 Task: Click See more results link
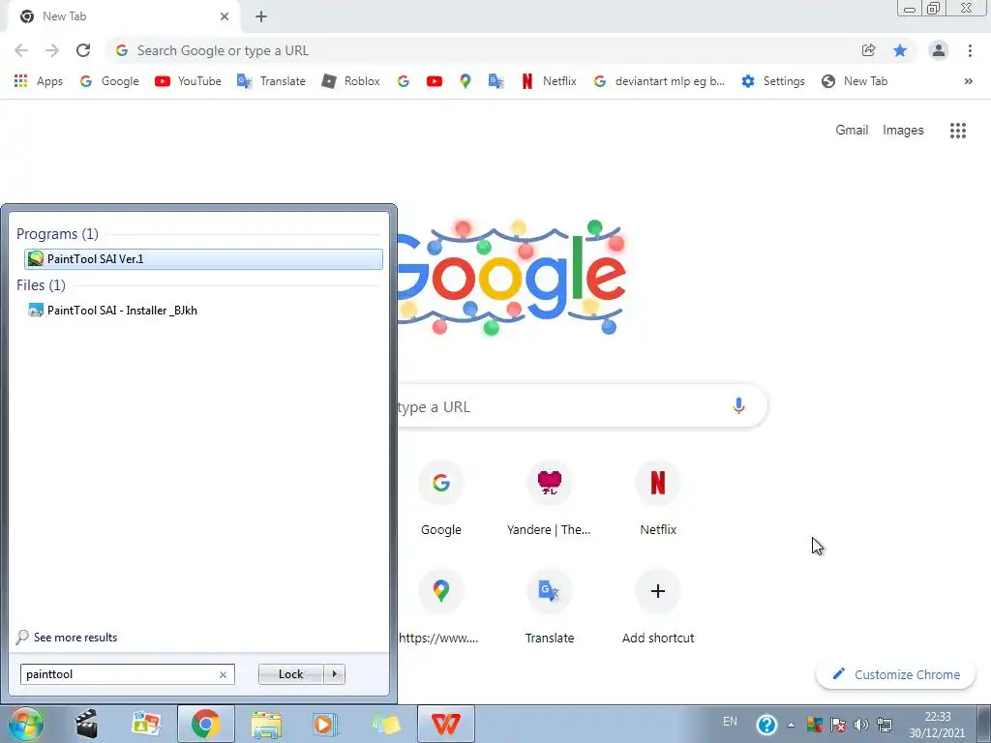[x=67, y=638]
